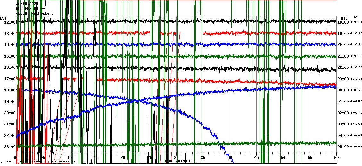
Task: Click the 40 minute axis tick label
Action: pyautogui.click(x=230, y=158)
